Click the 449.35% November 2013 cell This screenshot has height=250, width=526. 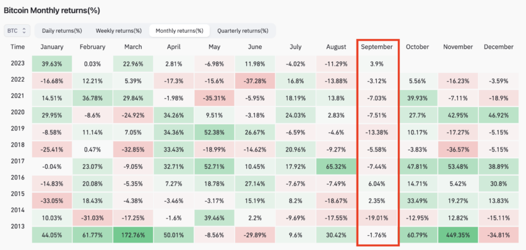coord(458,235)
